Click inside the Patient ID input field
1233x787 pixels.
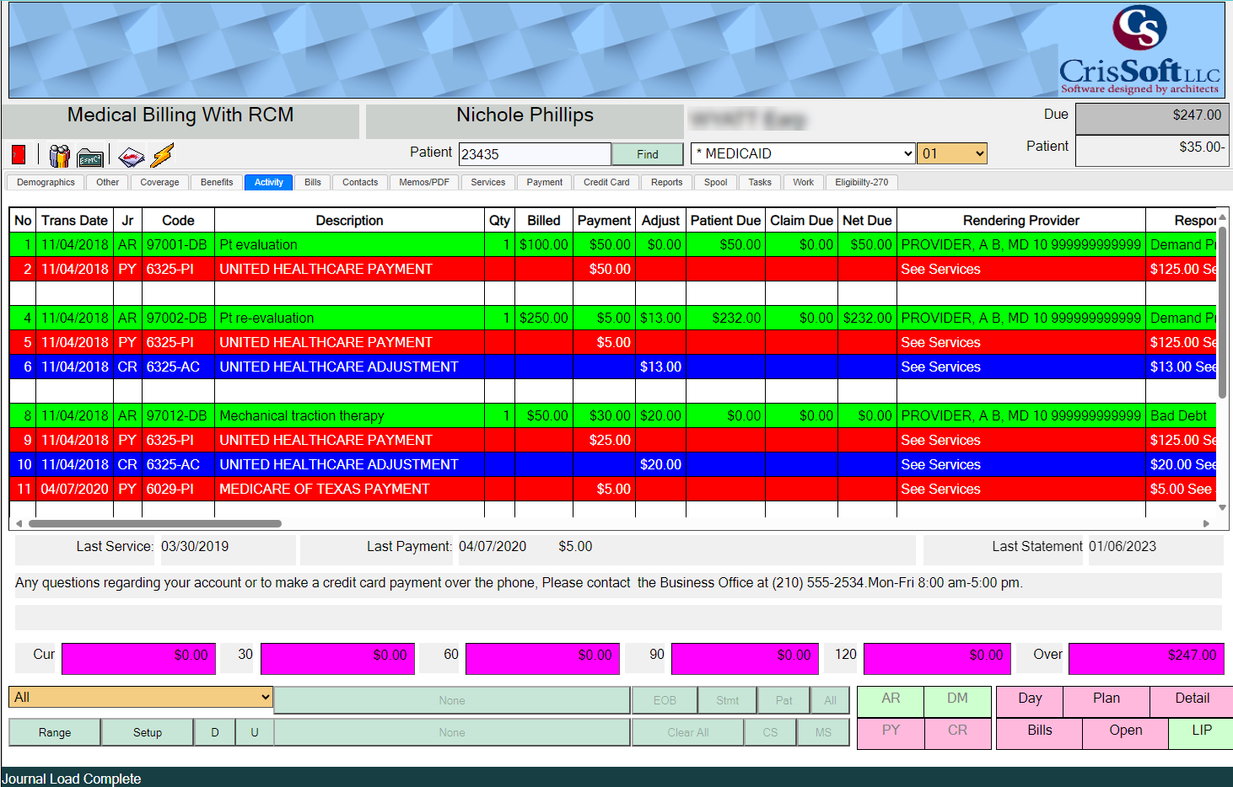pyautogui.click(x=535, y=153)
